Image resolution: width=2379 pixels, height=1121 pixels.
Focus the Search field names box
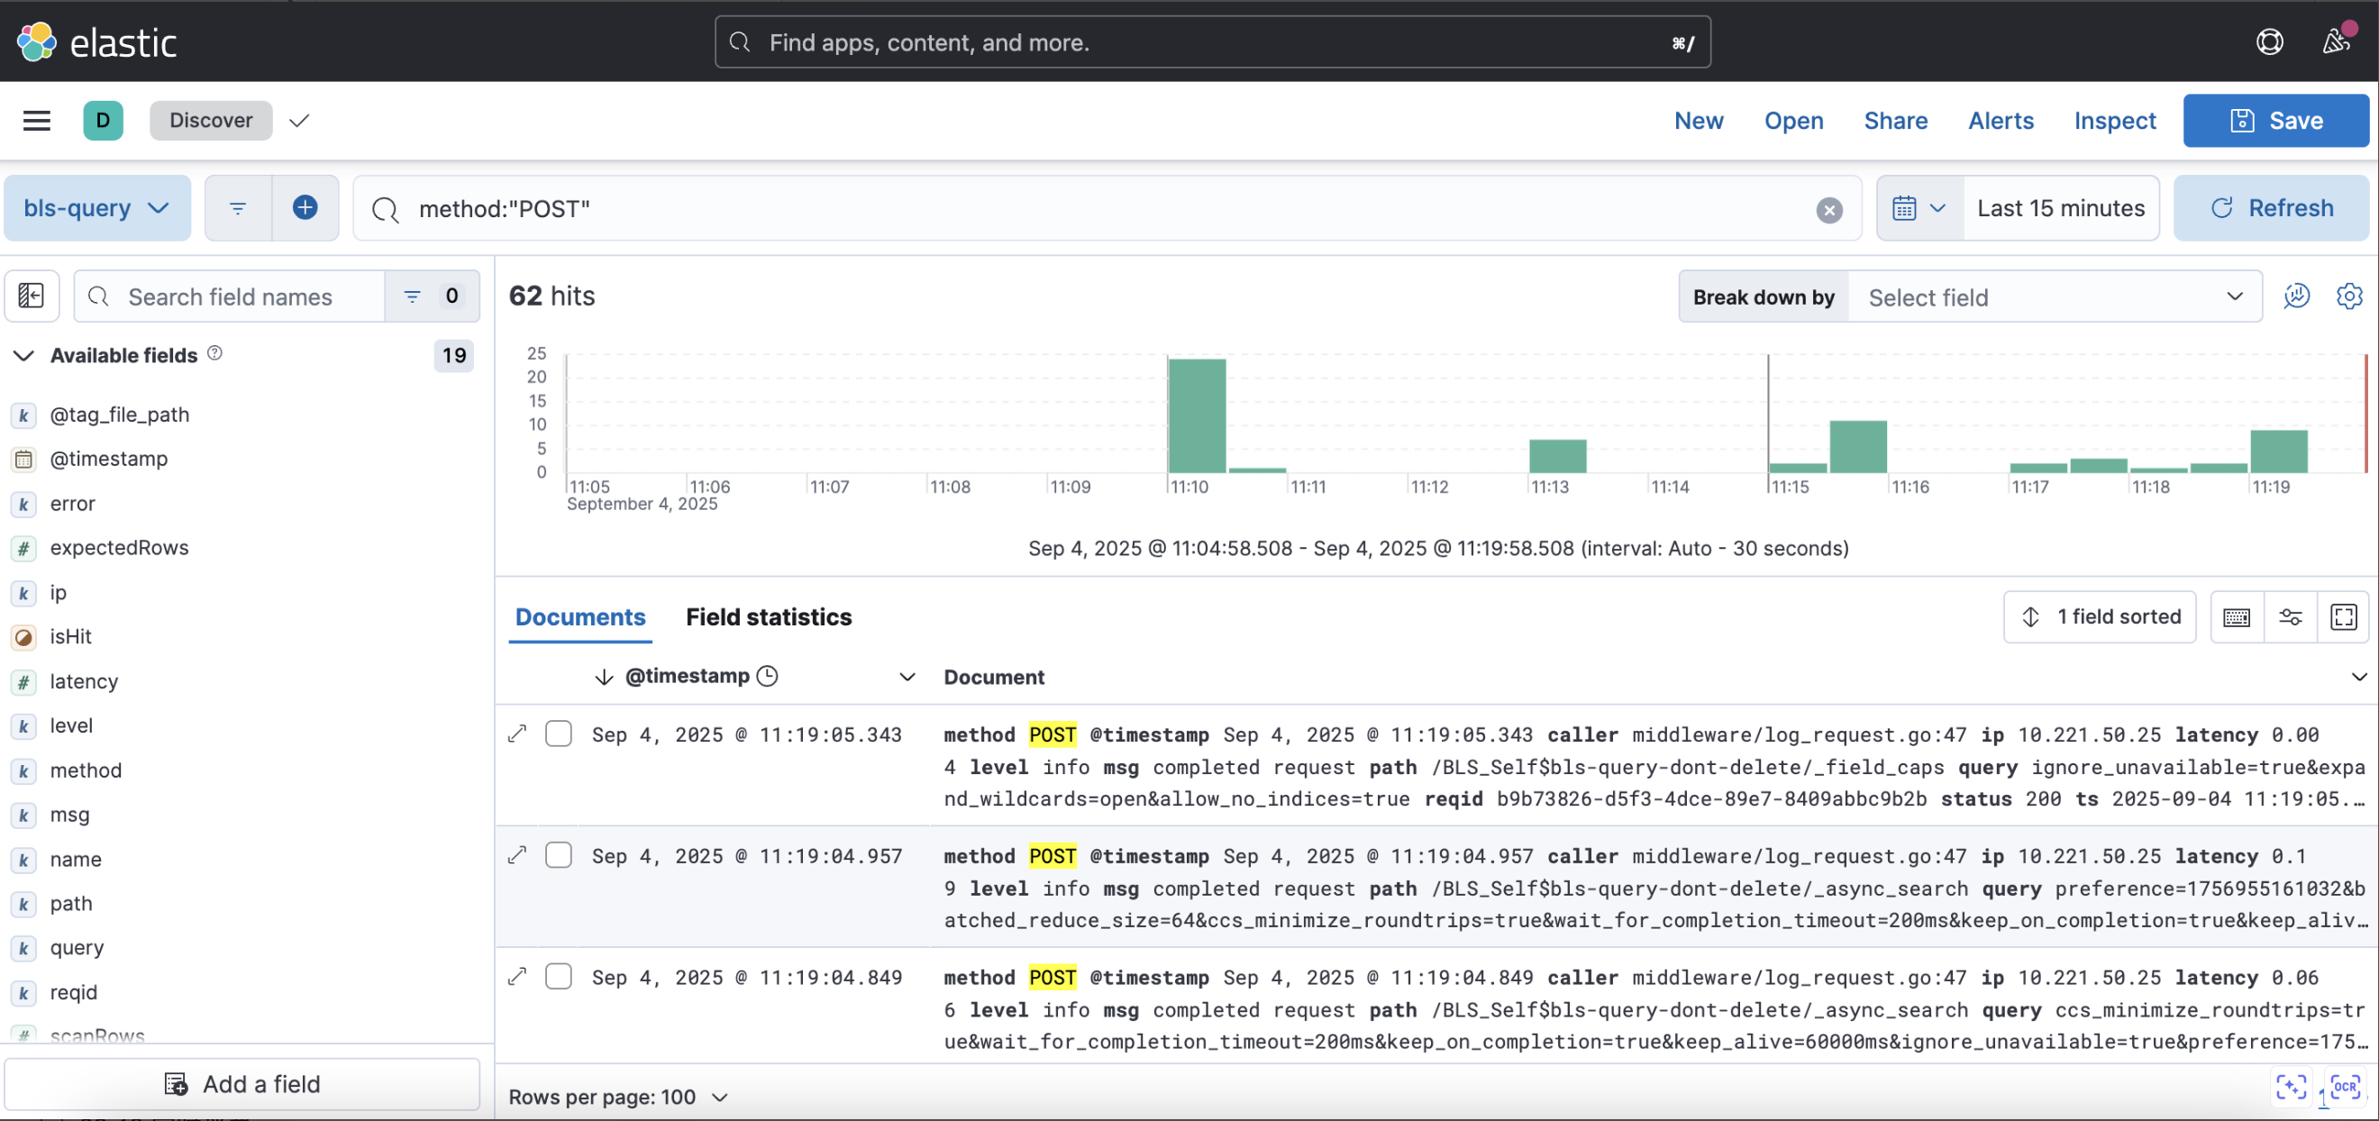tap(229, 296)
